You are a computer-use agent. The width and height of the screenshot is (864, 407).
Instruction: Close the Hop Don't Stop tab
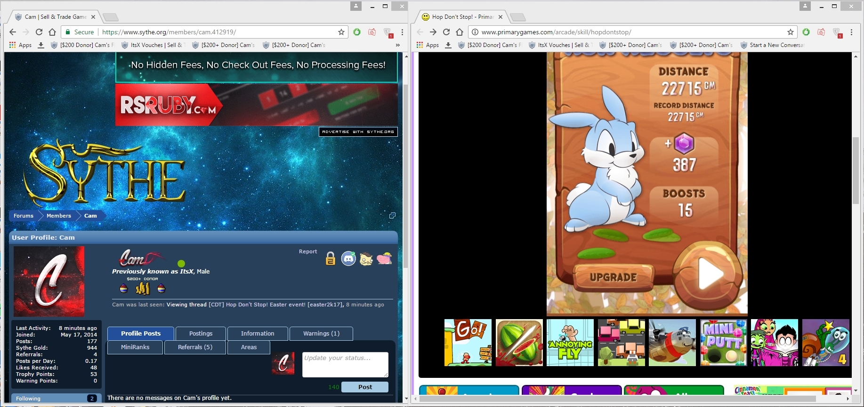pos(501,17)
